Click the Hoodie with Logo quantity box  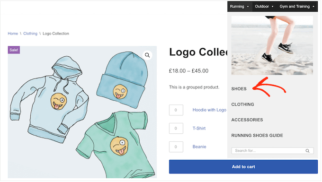click(x=176, y=110)
